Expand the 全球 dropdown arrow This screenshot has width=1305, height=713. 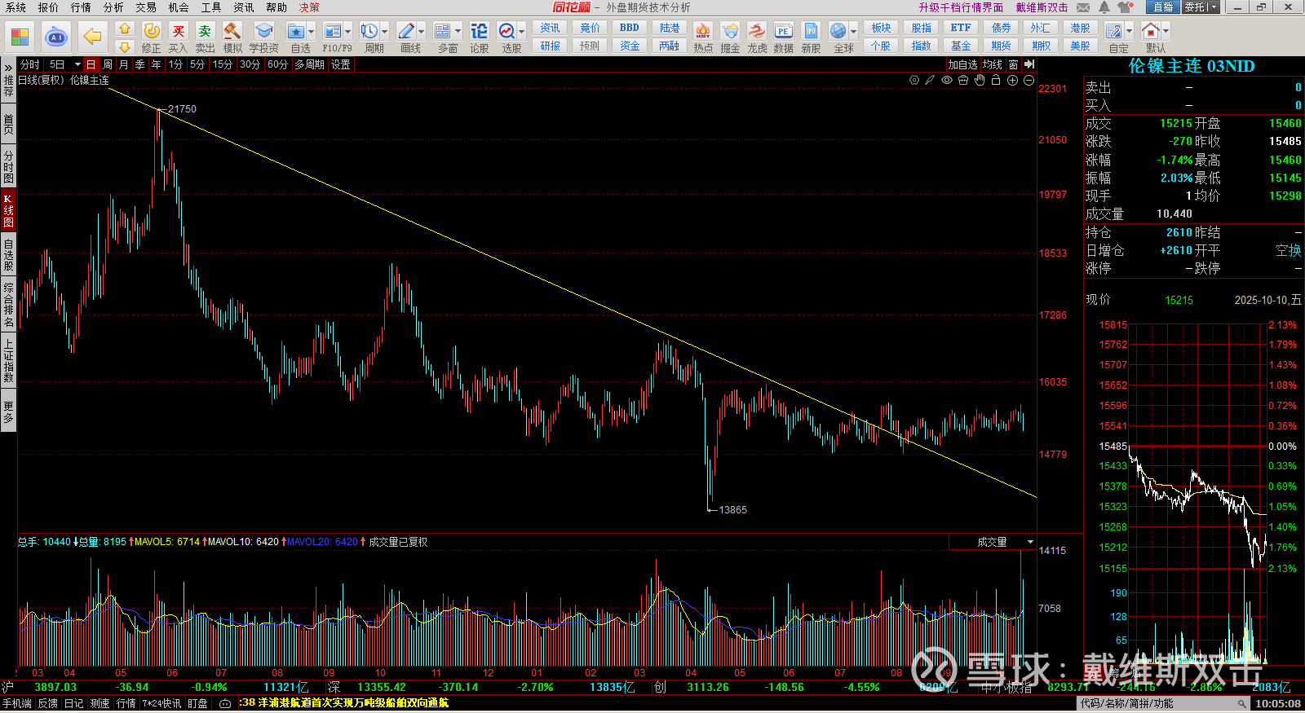854,32
